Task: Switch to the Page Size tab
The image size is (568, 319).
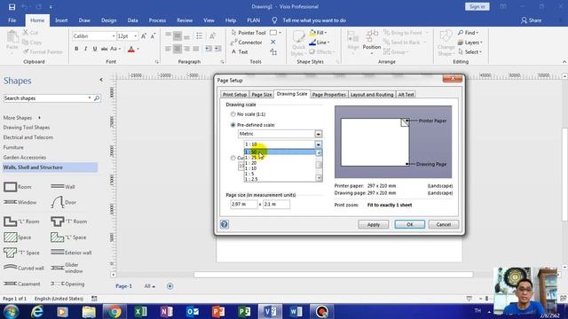Action: [x=262, y=95]
